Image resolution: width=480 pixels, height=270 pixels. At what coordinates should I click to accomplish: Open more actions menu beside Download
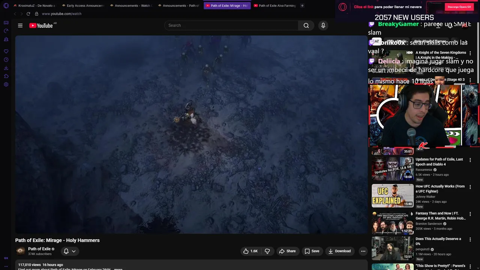click(x=363, y=251)
